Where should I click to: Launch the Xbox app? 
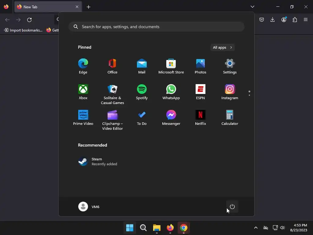click(83, 92)
